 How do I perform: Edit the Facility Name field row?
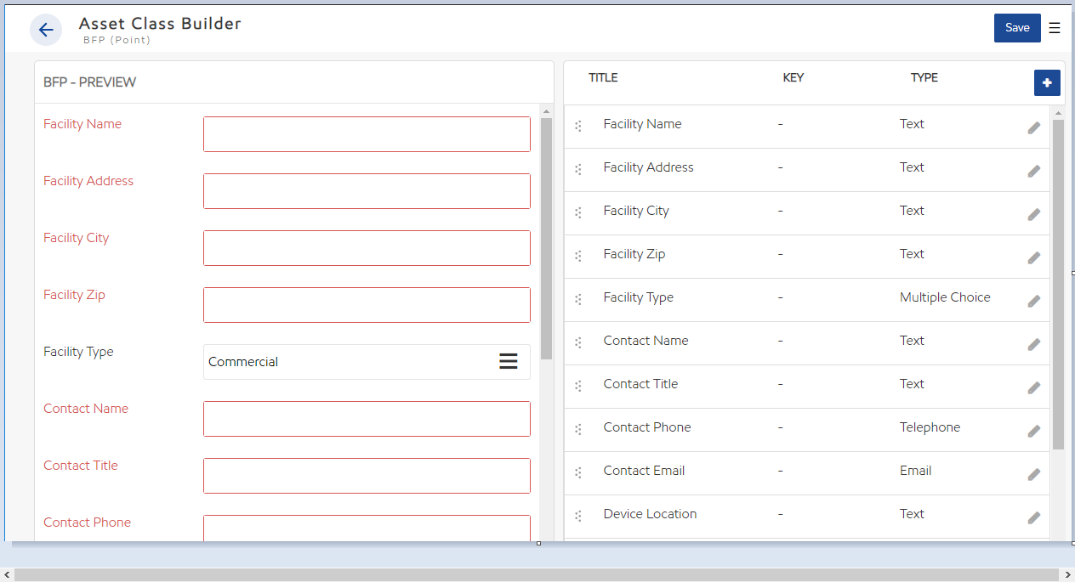1033,127
